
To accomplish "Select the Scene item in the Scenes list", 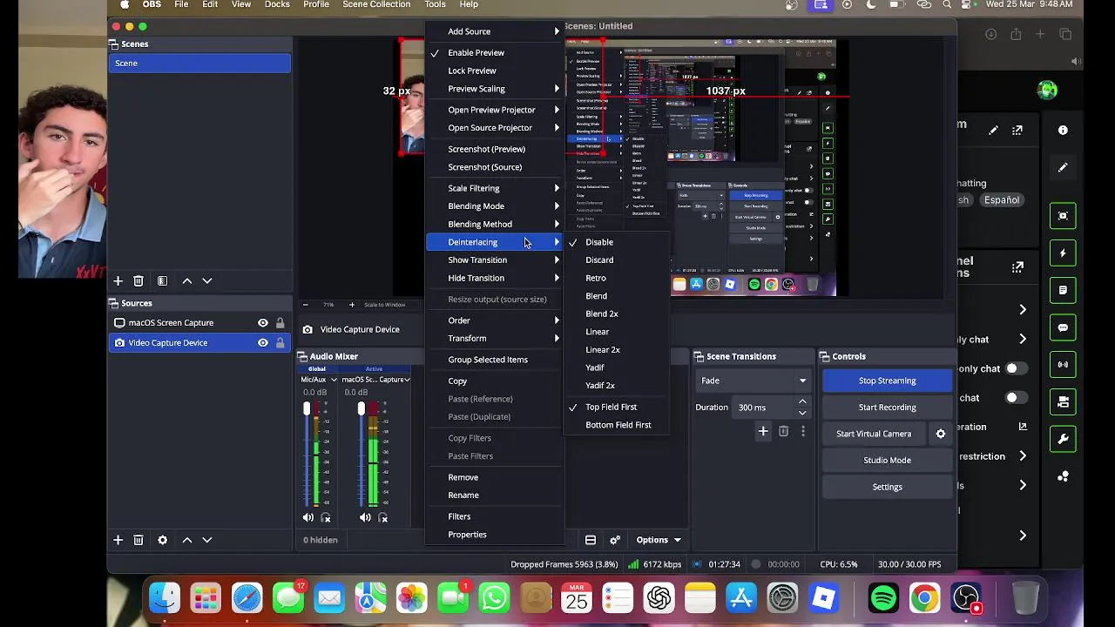I will [199, 64].
